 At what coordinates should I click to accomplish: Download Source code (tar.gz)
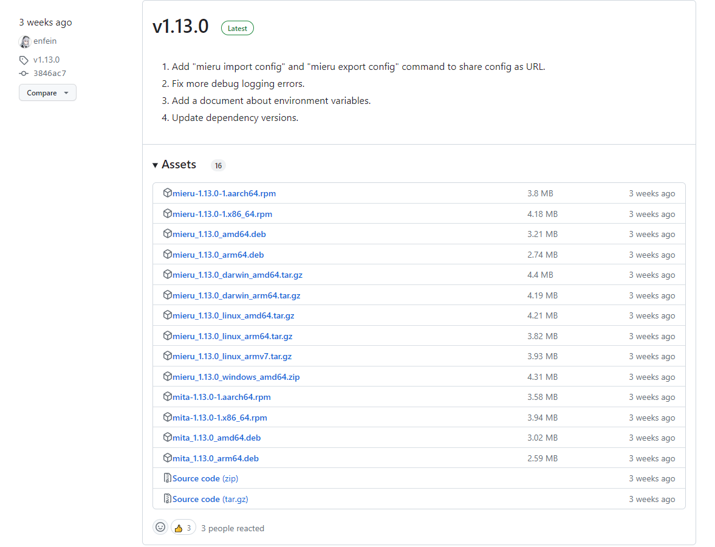[x=210, y=499]
